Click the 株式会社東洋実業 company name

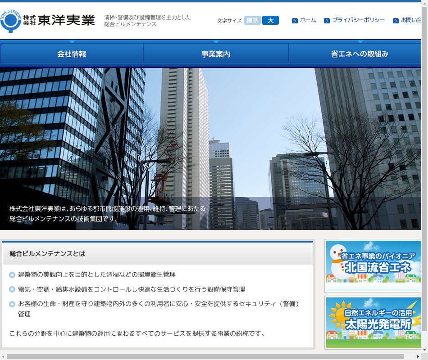pos(59,20)
